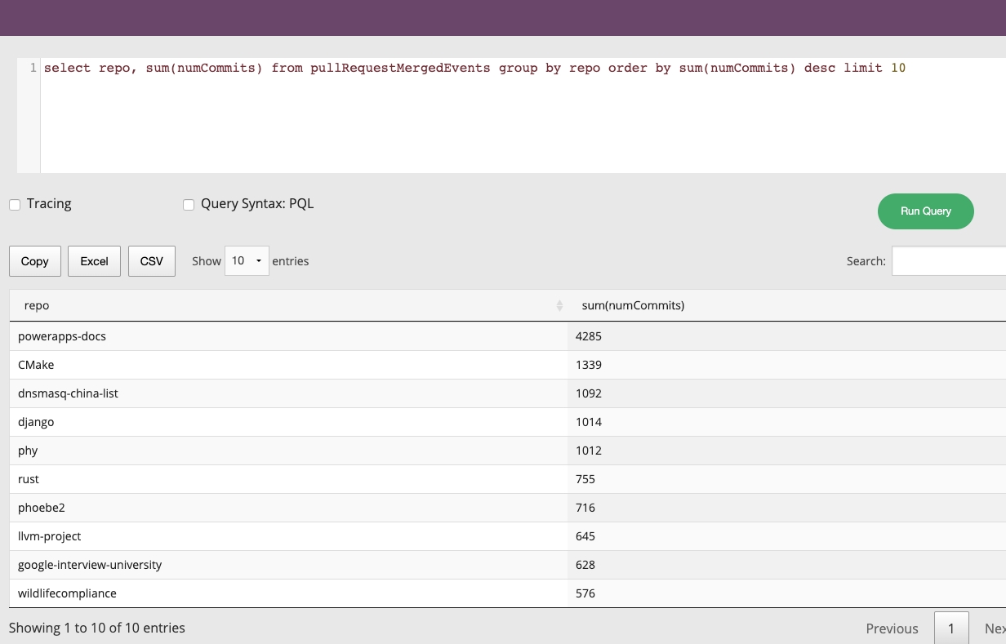
Task: Focus the Search input field
Action: 949,261
